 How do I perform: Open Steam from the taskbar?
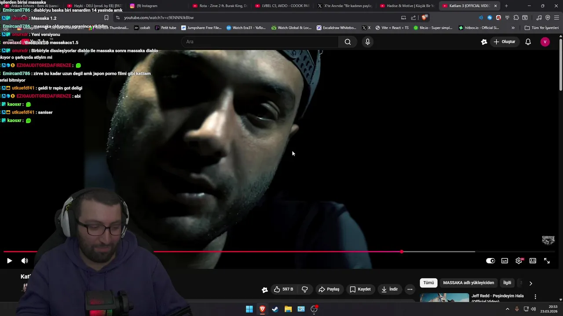(275, 309)
